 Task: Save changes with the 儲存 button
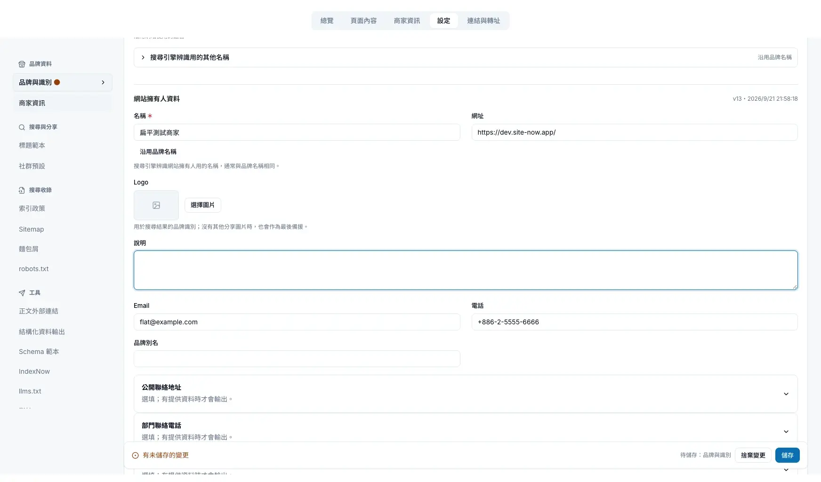pyautogui.click(x=787, y=455)
